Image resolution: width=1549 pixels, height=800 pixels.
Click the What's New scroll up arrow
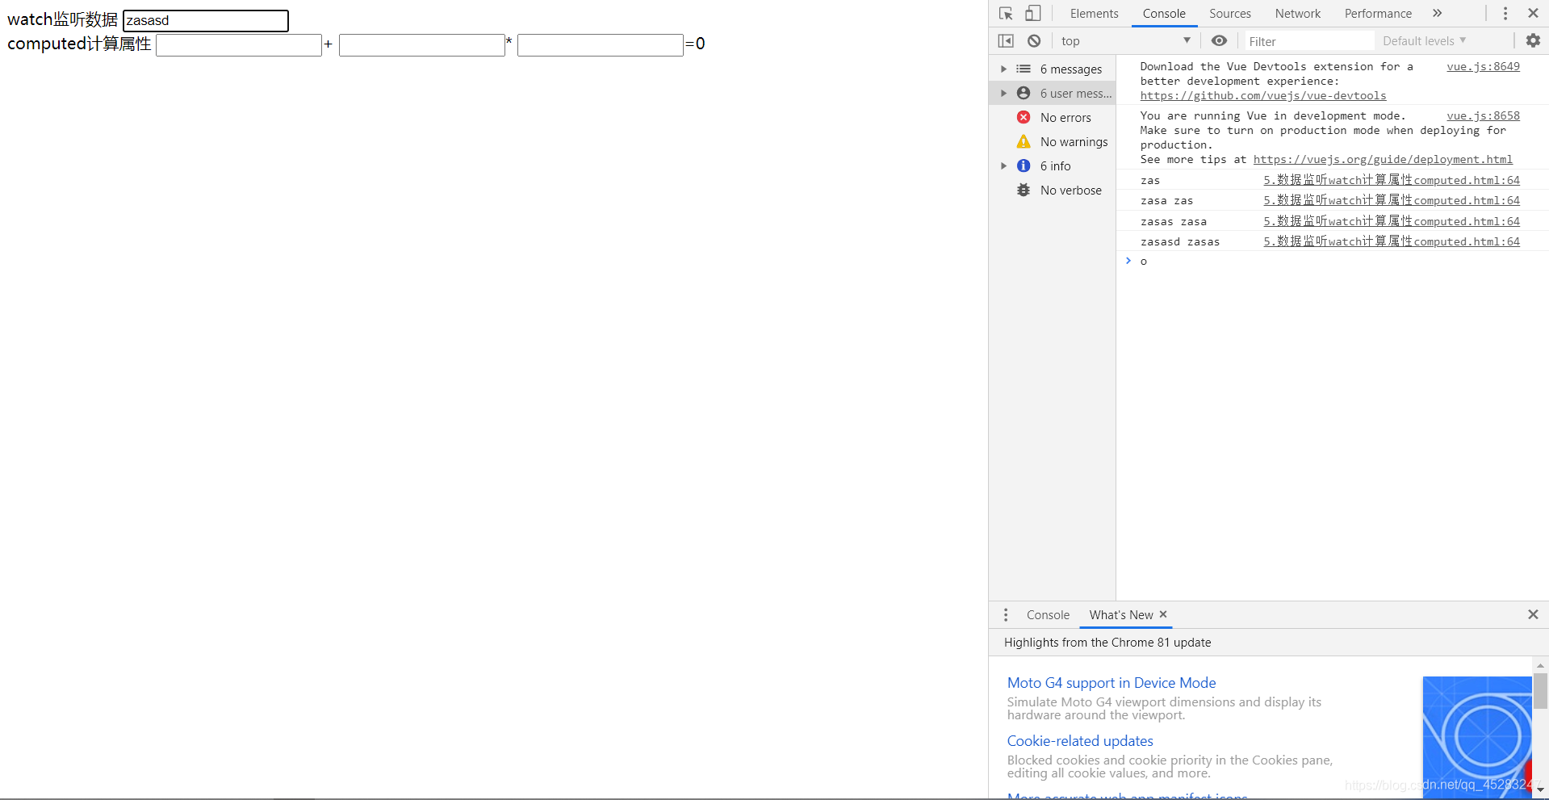(x=1540, y=666)
